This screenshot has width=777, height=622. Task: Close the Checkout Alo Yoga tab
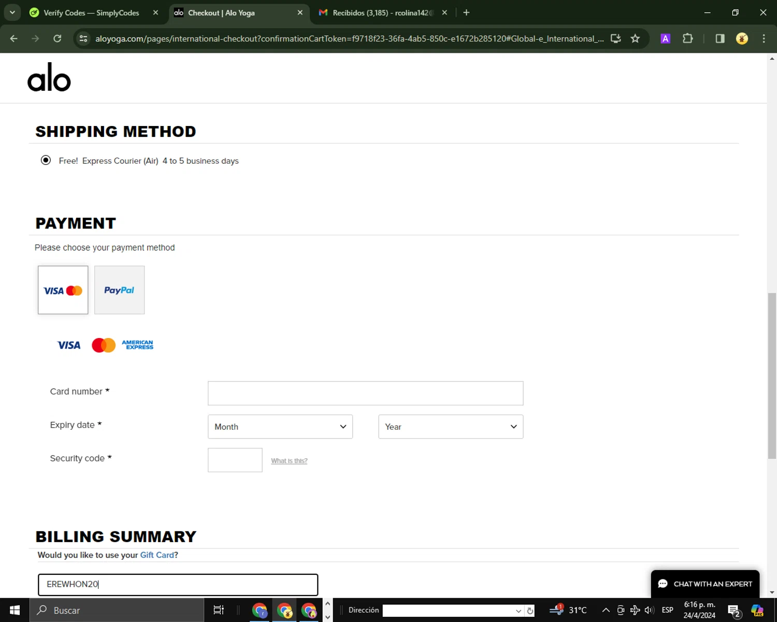(300, 12)
